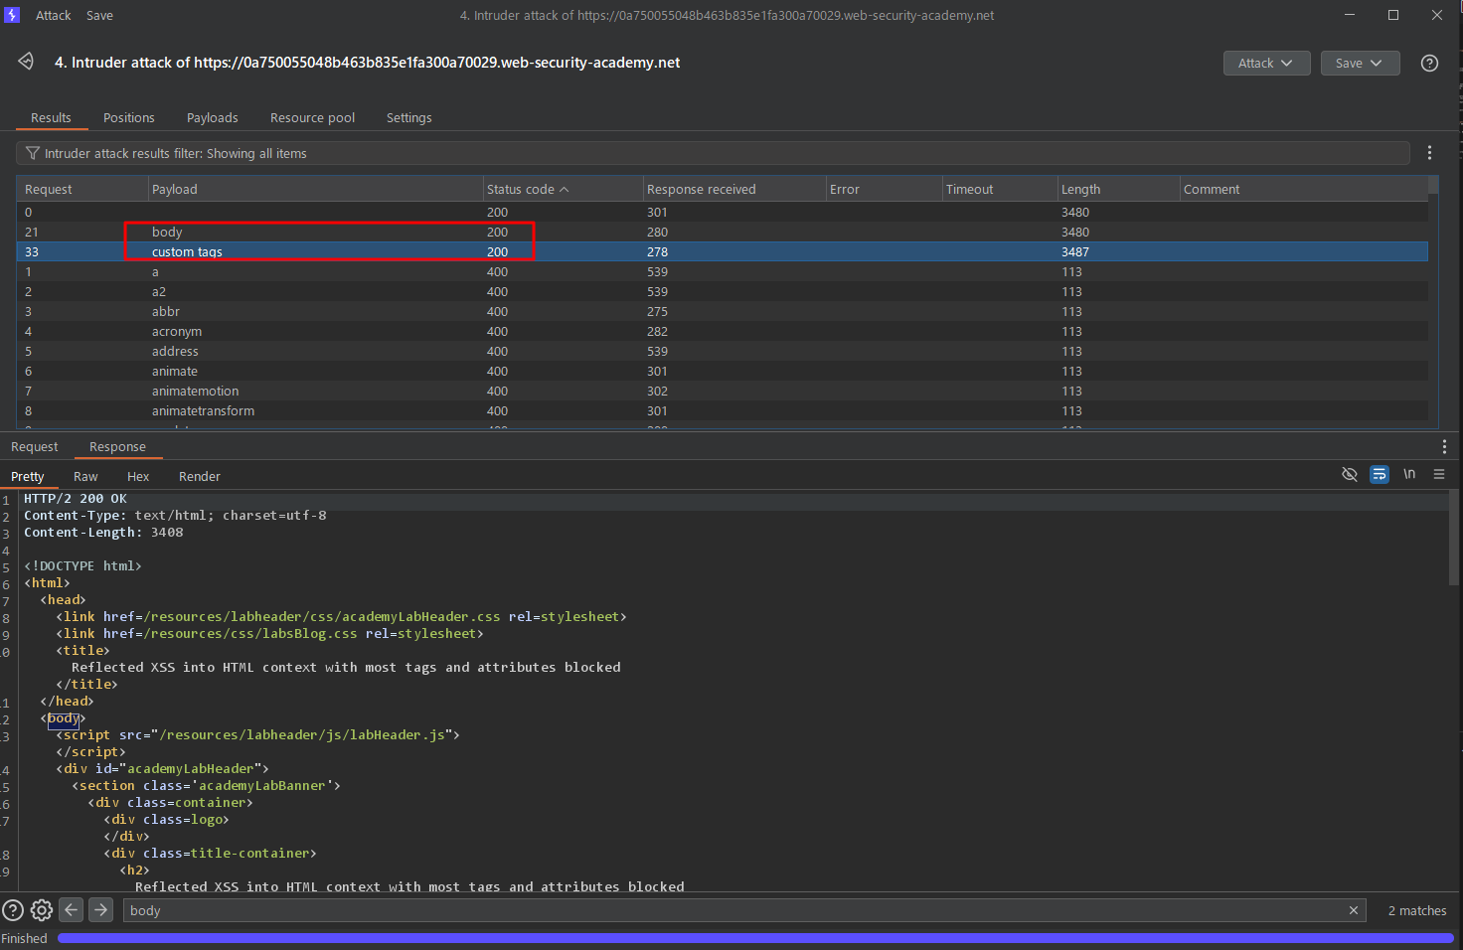Switch to the Settings tab
This screenshot has height=950, width=1463.
click(408, 117)
